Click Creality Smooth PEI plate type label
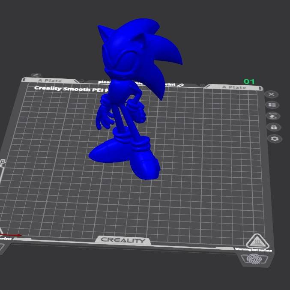Screen dimensions: 290x290 [71, 89]
